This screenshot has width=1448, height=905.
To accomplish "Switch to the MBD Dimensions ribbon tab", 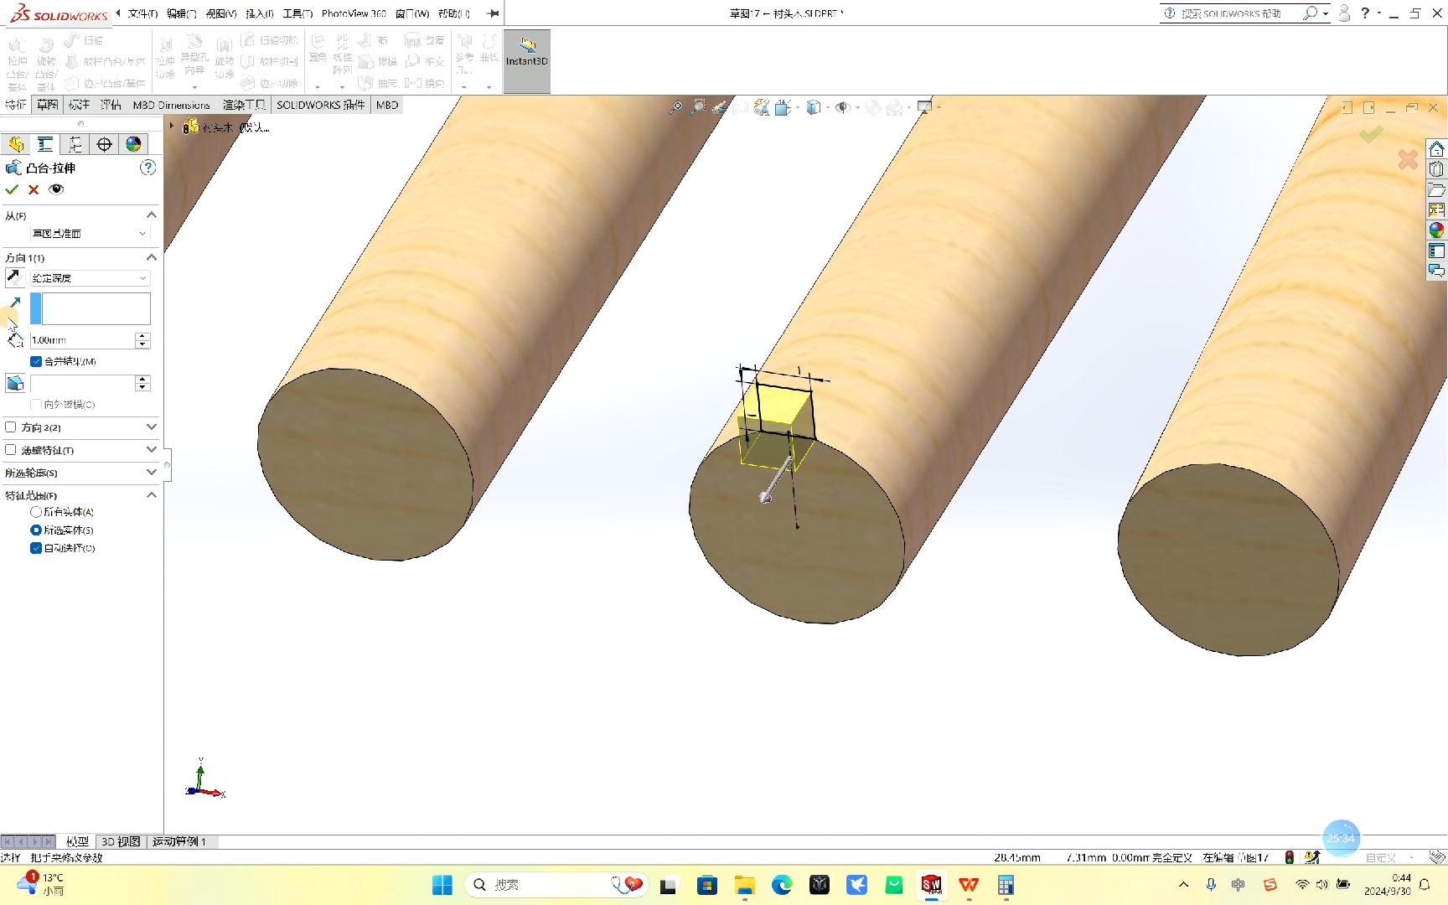I will click(x=171, y=105).
